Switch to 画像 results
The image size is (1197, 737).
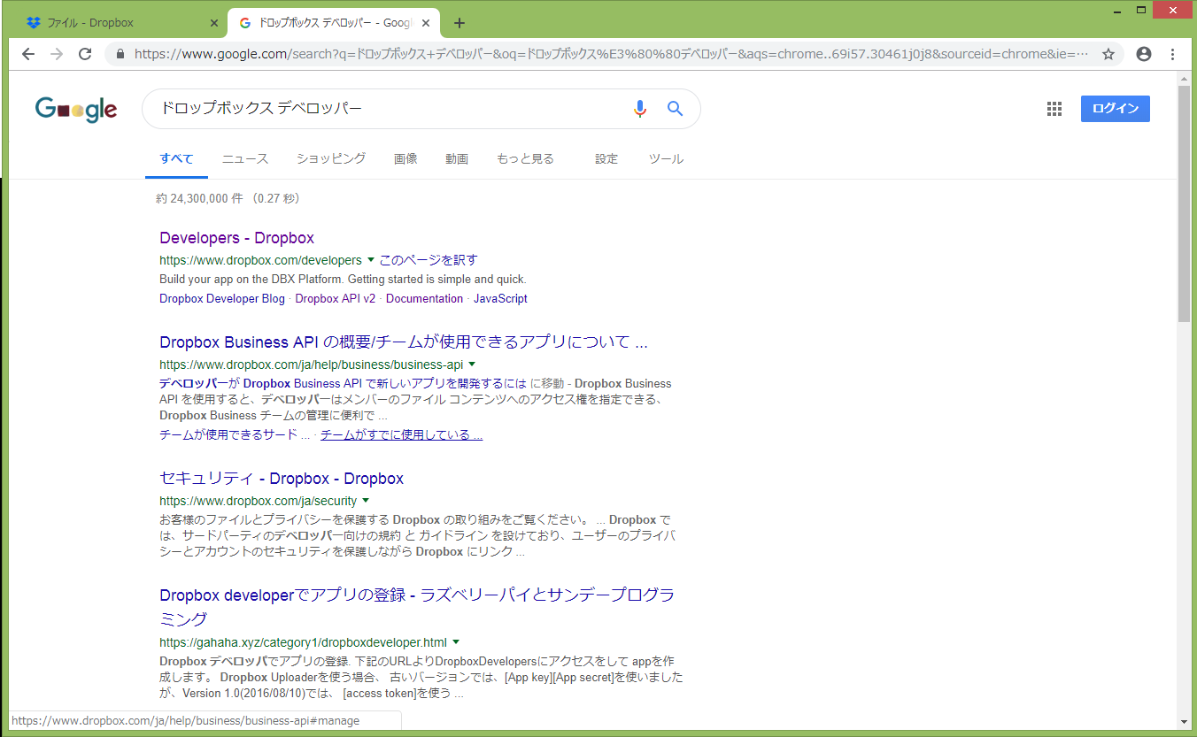[x=405, y=159]
